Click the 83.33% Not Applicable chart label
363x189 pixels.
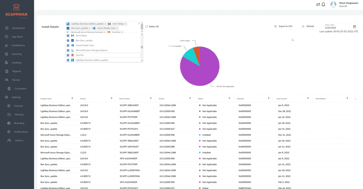[225, 86]
